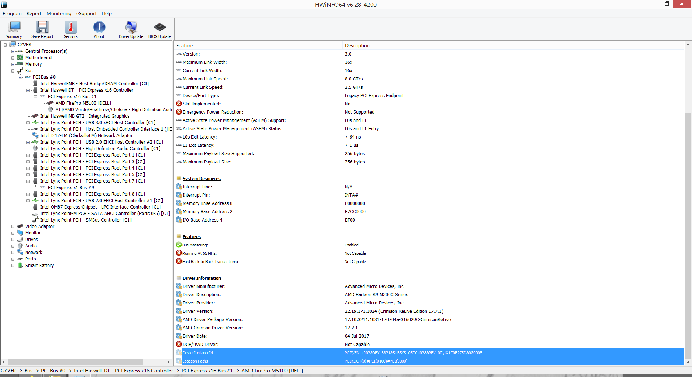Click the Features section heading

coord(191,237)
